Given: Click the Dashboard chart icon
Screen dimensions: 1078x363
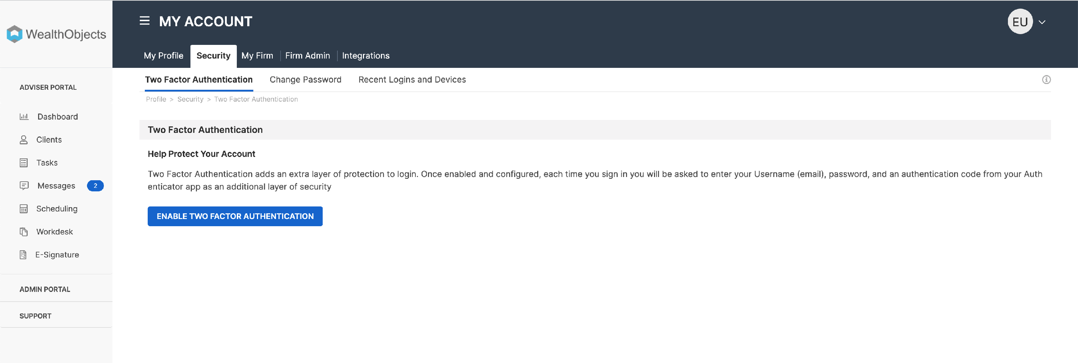Looking at the screenshot, I should coord(24,117).
